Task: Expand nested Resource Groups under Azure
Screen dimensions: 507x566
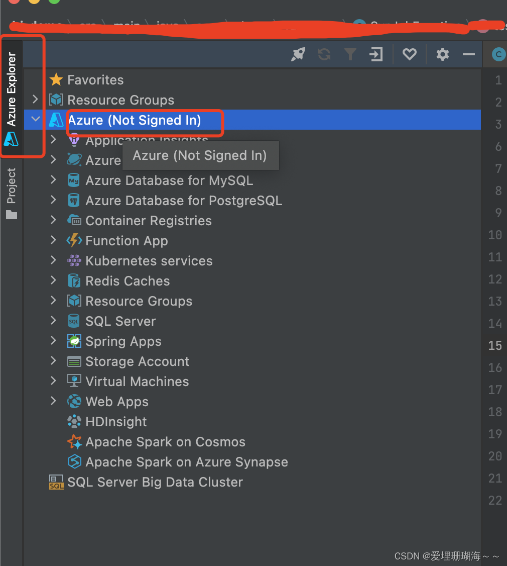Action: (x=53, y=300)
